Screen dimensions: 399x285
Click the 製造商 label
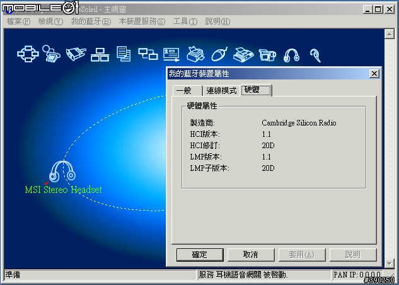202,123
